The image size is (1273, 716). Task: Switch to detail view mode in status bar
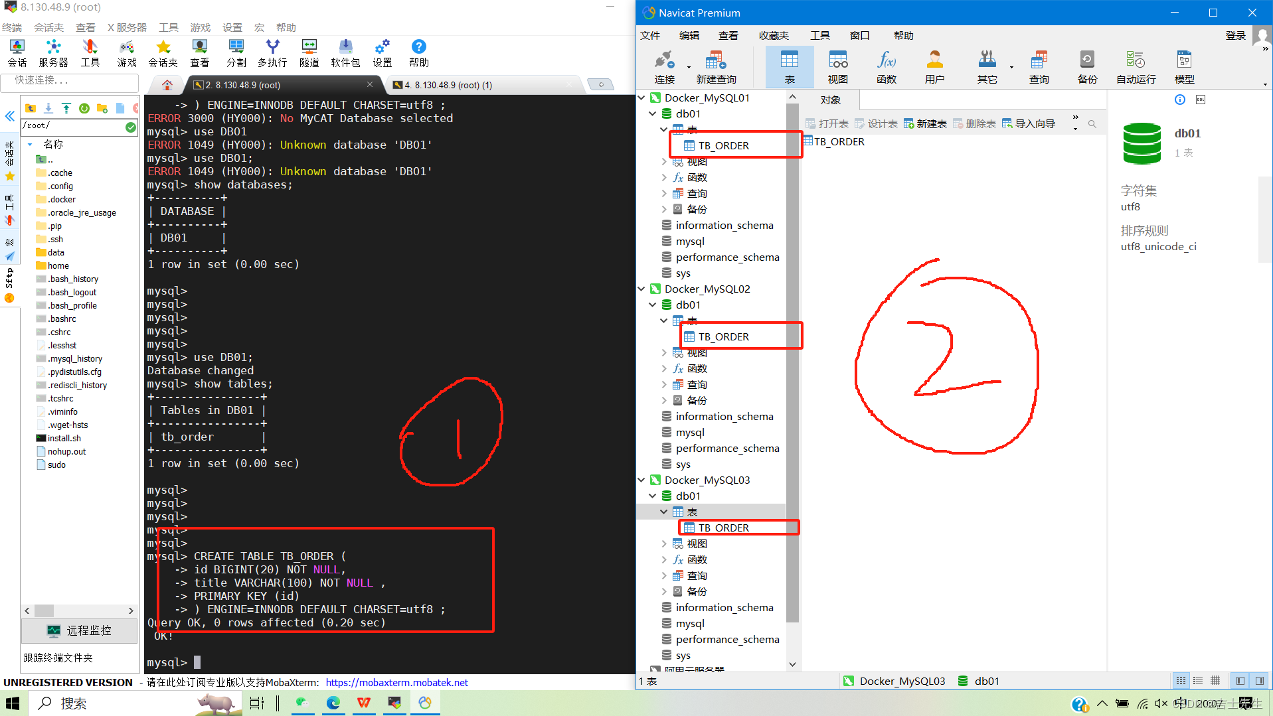1198,681
